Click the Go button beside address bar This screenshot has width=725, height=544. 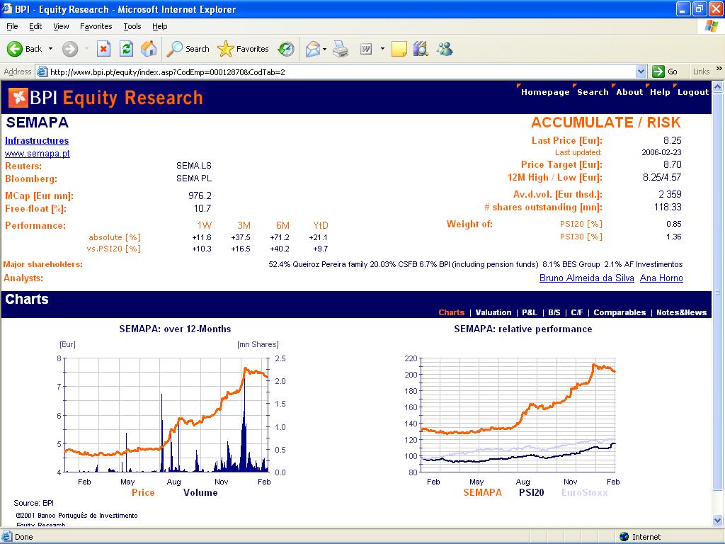666,72
